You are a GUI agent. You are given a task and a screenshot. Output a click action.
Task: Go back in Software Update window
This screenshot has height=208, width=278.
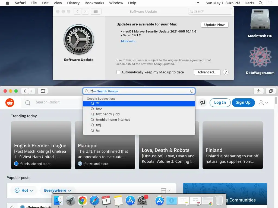pyautogui.click(x=77, y=11)
